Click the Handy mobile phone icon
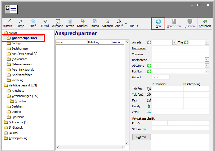The width and height of the screenshot is (215, 151). 149,106
